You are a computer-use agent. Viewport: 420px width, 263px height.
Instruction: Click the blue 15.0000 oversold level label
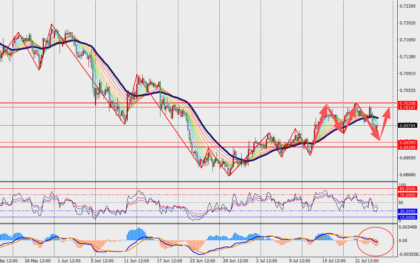tap(408, 217)
